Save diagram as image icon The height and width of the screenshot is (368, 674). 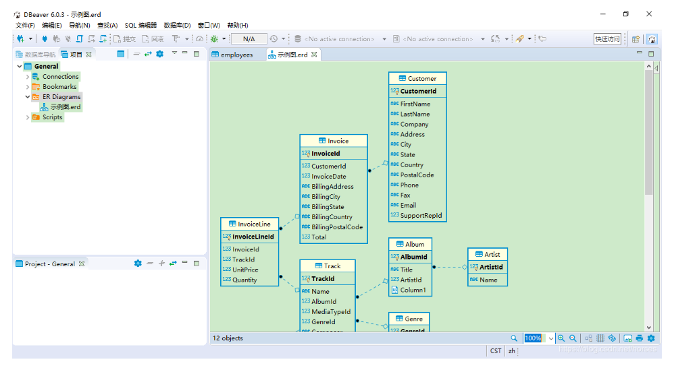628,338
